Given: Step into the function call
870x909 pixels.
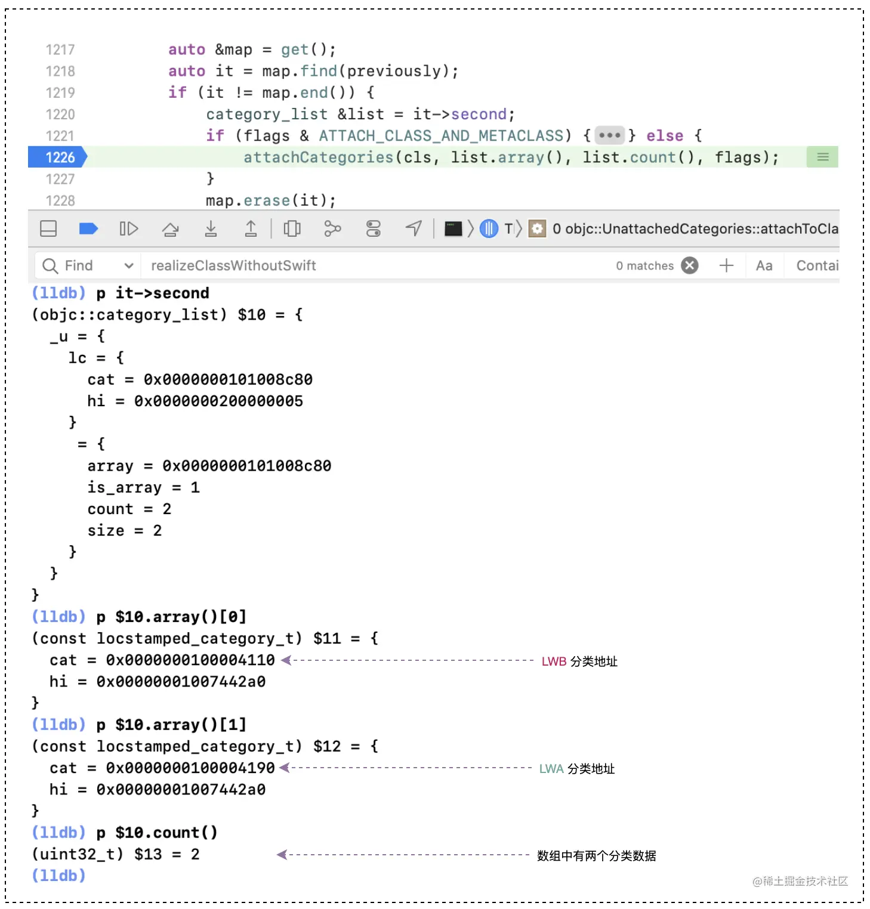Looking at the screenshot, I should click(x=211, y=229).
